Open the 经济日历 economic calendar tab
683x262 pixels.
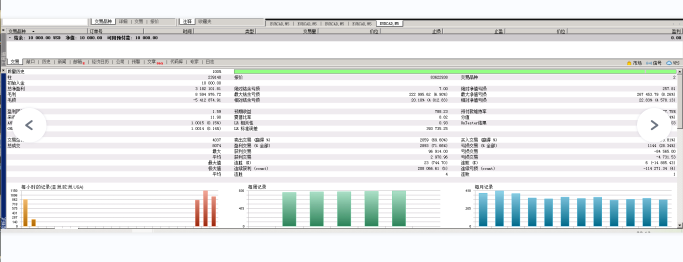coord(100,62)
